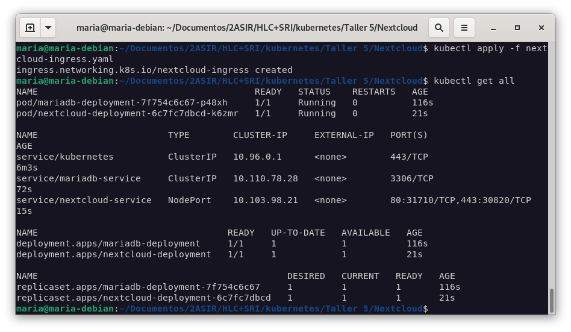Open a new terminal tab

[x=30, y=28]
